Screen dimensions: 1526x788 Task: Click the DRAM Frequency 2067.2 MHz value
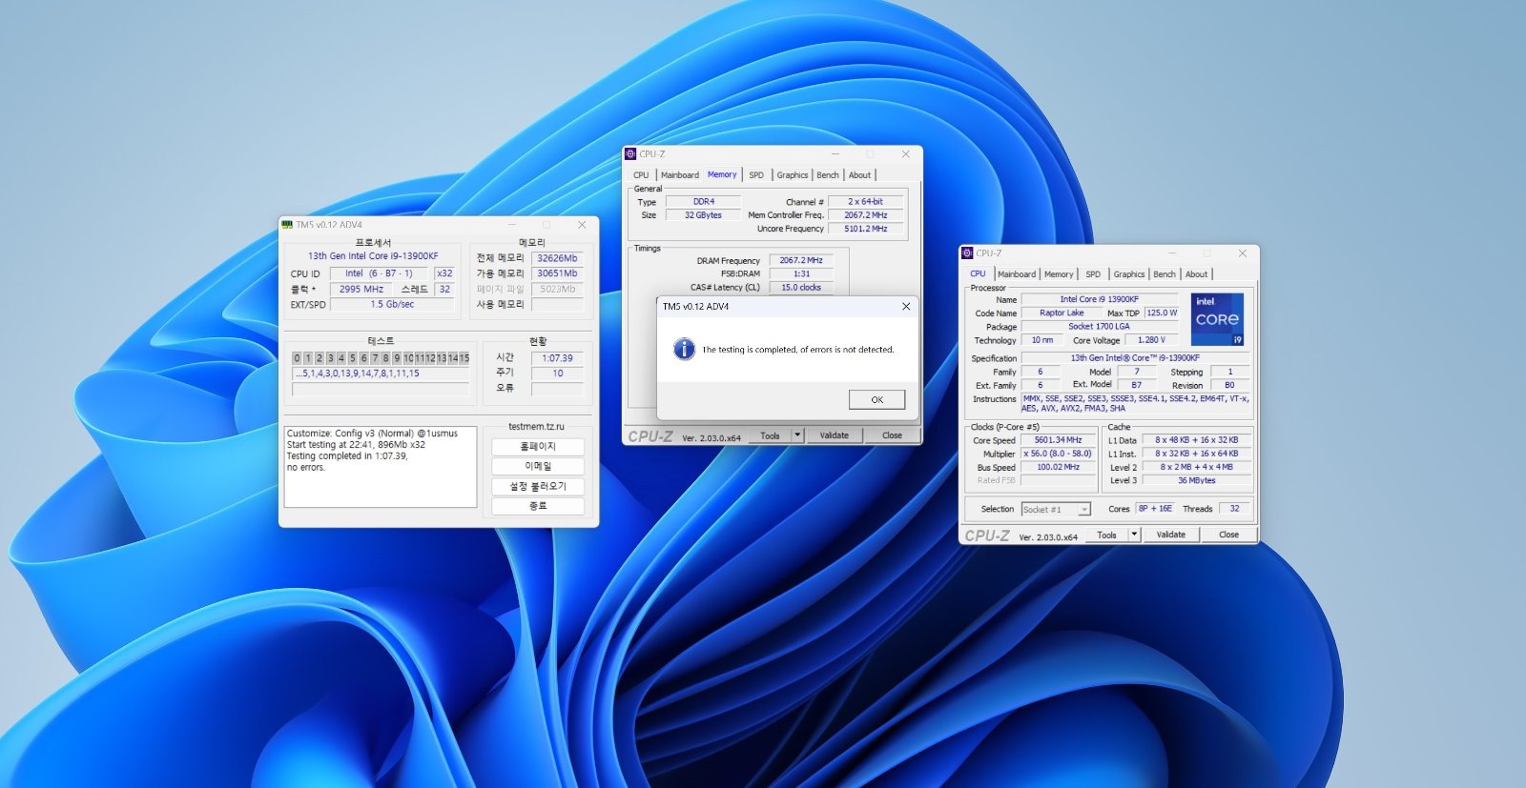tap(801, 260)
